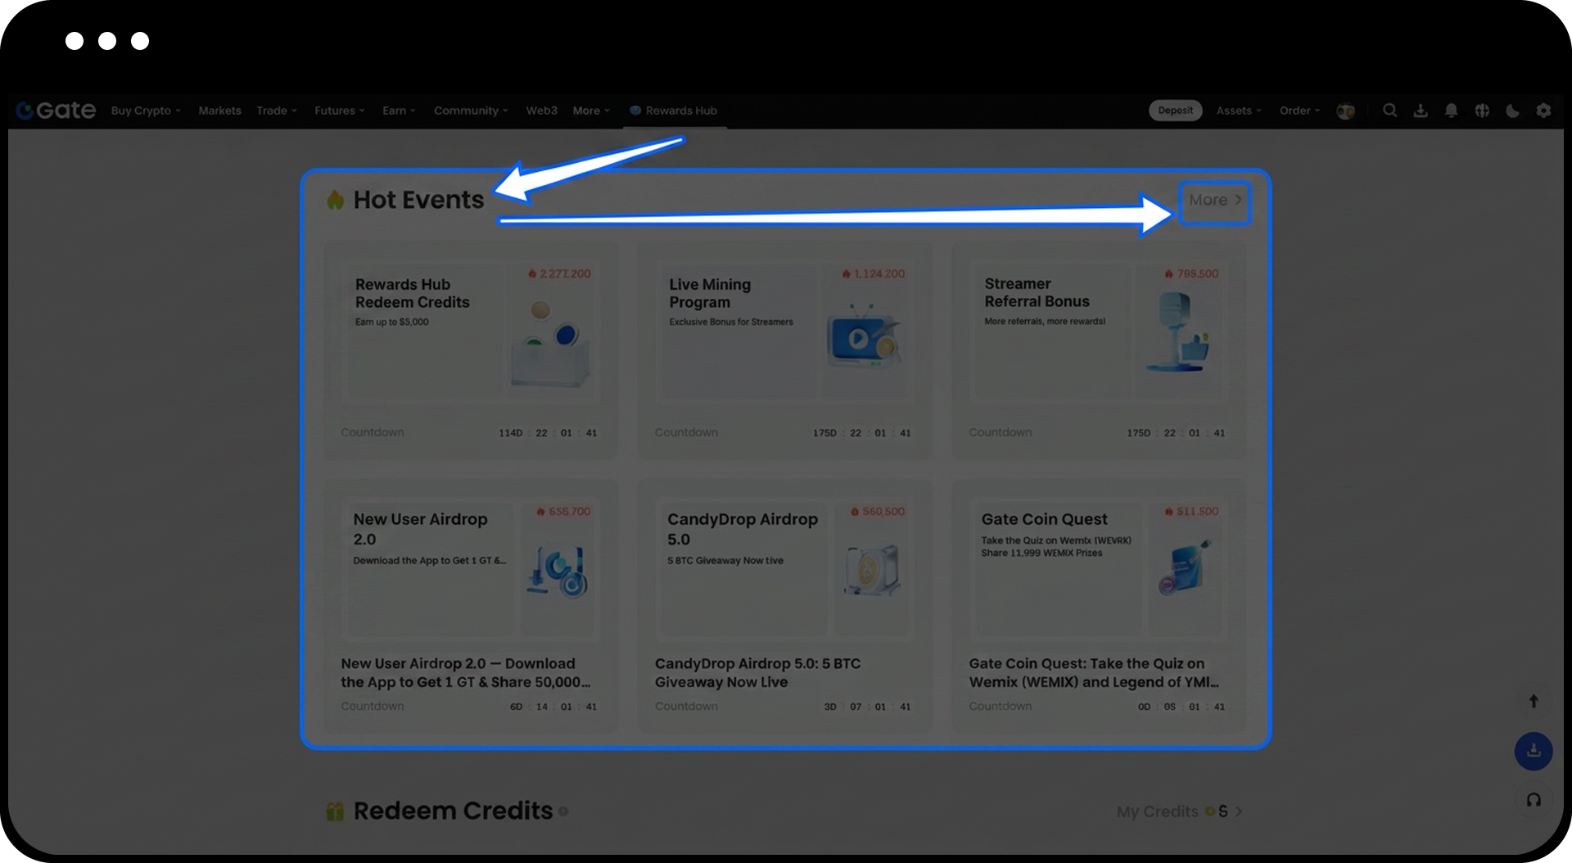This screenshot has height=863, width=1572.
Task: Click the scroll-to-top arrow button
Action: [1534, 701]
